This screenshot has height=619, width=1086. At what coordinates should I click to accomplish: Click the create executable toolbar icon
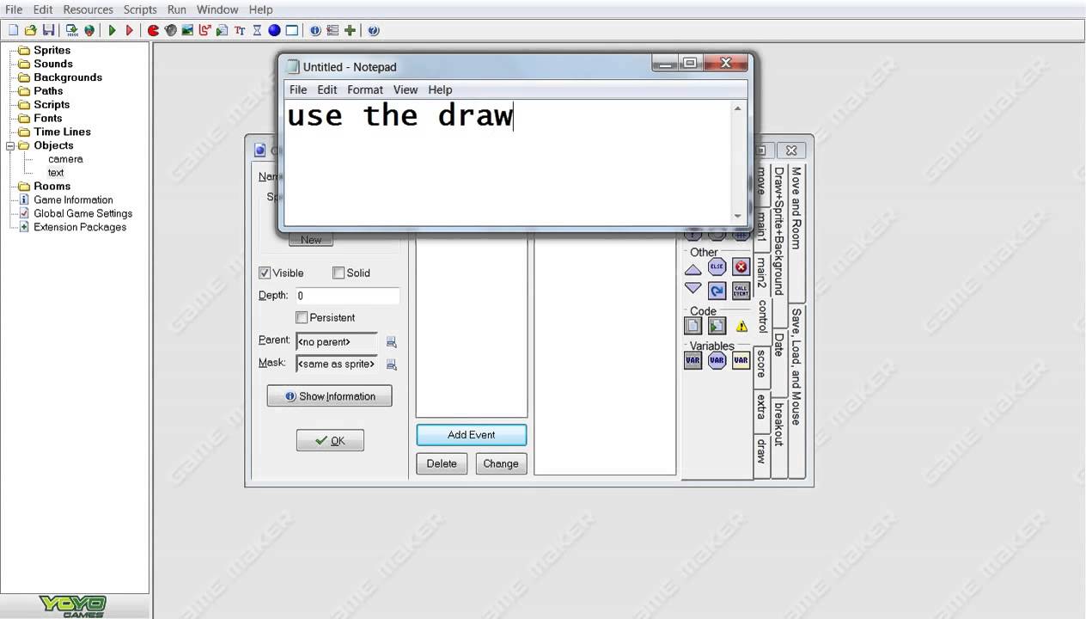tap(72, 30)
